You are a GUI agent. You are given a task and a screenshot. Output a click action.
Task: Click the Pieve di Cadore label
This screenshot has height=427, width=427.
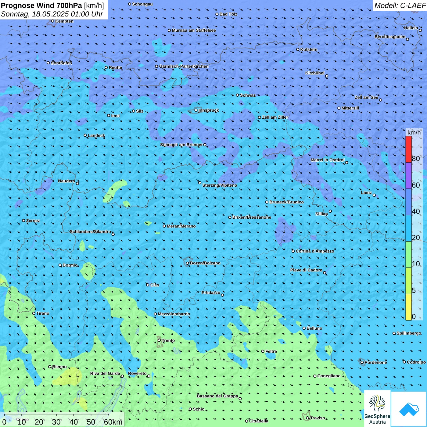[x=306, y=270]
